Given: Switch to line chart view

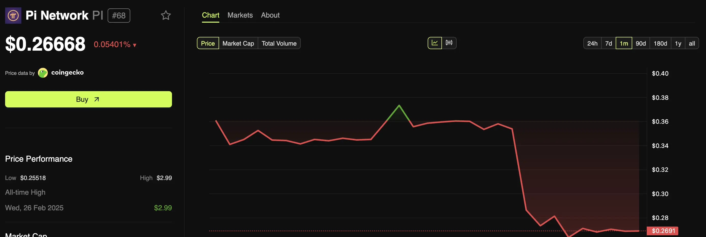Looking at the screenshot, I should [435, 43].
